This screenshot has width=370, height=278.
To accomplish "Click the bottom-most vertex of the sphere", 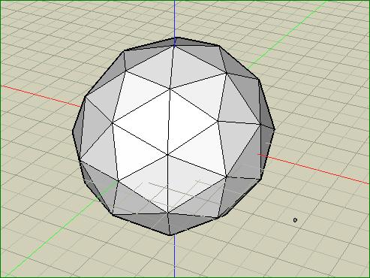I will [170, 234].
